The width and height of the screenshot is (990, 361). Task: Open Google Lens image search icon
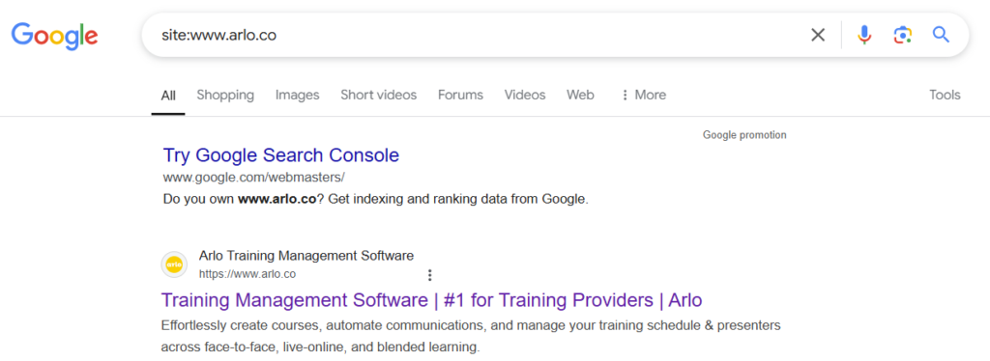903,36
